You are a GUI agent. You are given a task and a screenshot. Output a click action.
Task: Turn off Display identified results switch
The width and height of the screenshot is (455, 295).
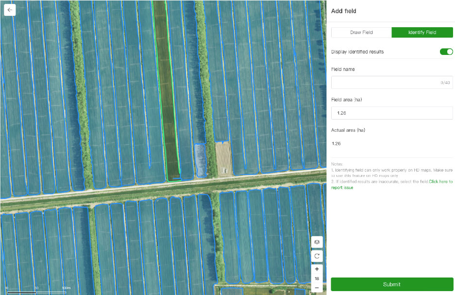pyautogui.click(x=446, y=52)
